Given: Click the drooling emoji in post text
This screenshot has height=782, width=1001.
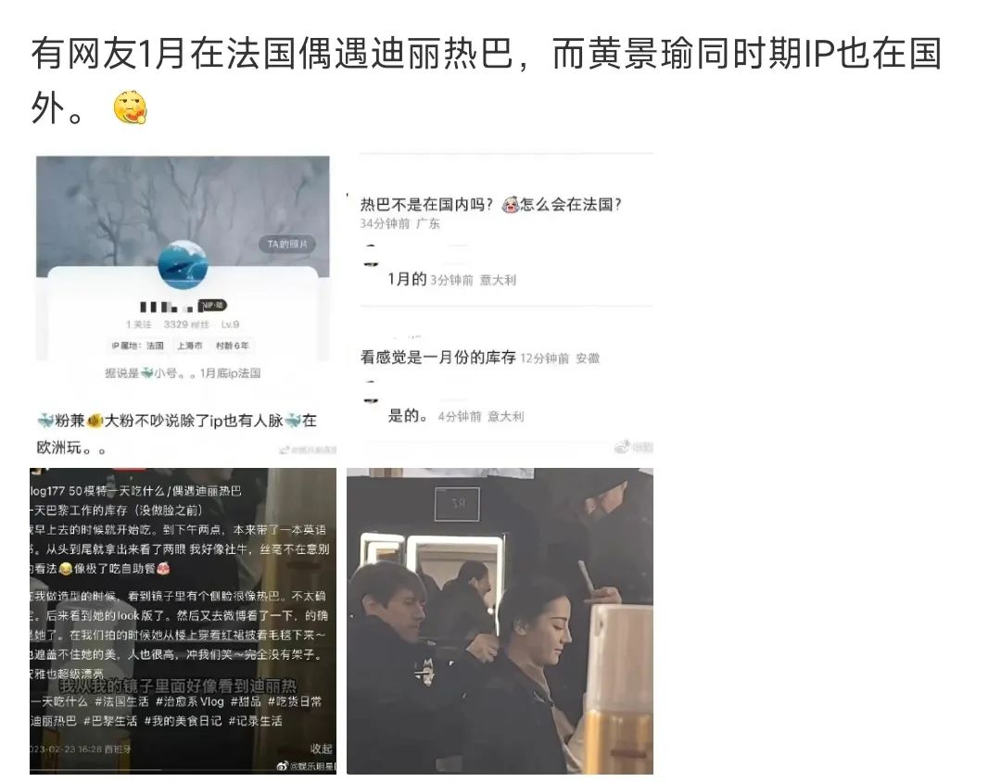Looking at the screenshot, I should 131,107.
